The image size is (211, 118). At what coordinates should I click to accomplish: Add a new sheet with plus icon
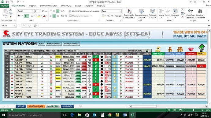click(x=80, y=106)
